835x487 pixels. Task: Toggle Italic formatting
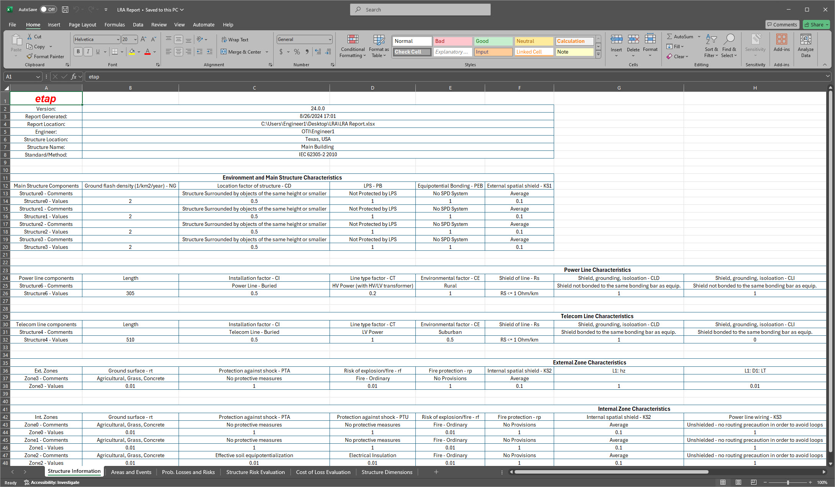tap(88, 52)
